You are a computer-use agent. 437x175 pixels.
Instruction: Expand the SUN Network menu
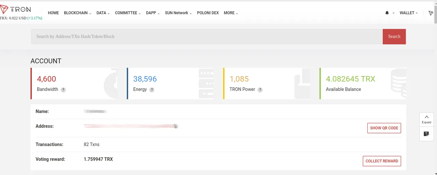point(178,13)
